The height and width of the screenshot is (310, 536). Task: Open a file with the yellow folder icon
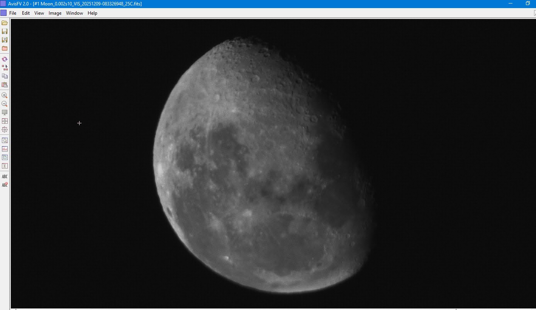(x=5, y=23)
